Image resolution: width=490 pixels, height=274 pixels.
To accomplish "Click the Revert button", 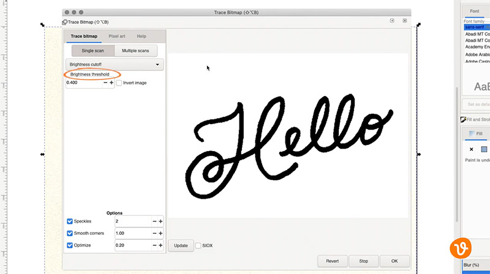I will click(x=332, y=261).
